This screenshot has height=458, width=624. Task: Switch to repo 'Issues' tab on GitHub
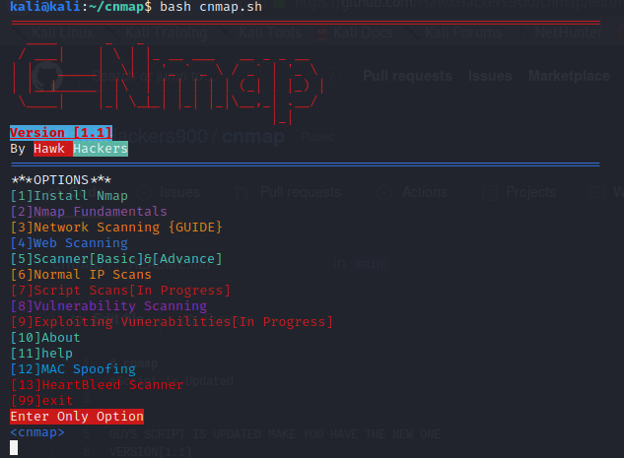[170, 192]
